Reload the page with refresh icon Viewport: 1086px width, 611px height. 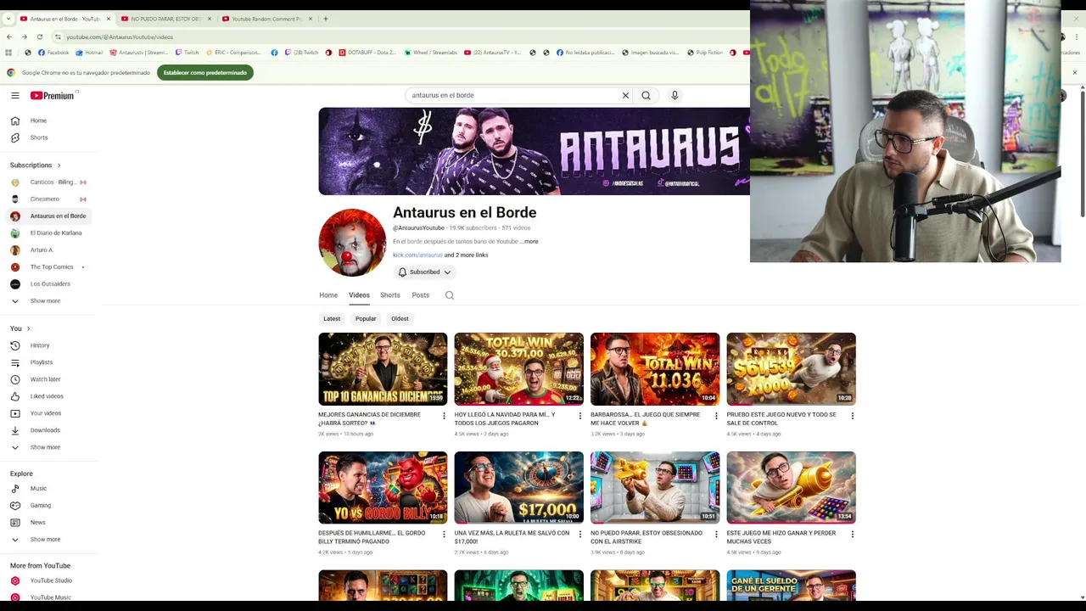(x=39, y=36)
